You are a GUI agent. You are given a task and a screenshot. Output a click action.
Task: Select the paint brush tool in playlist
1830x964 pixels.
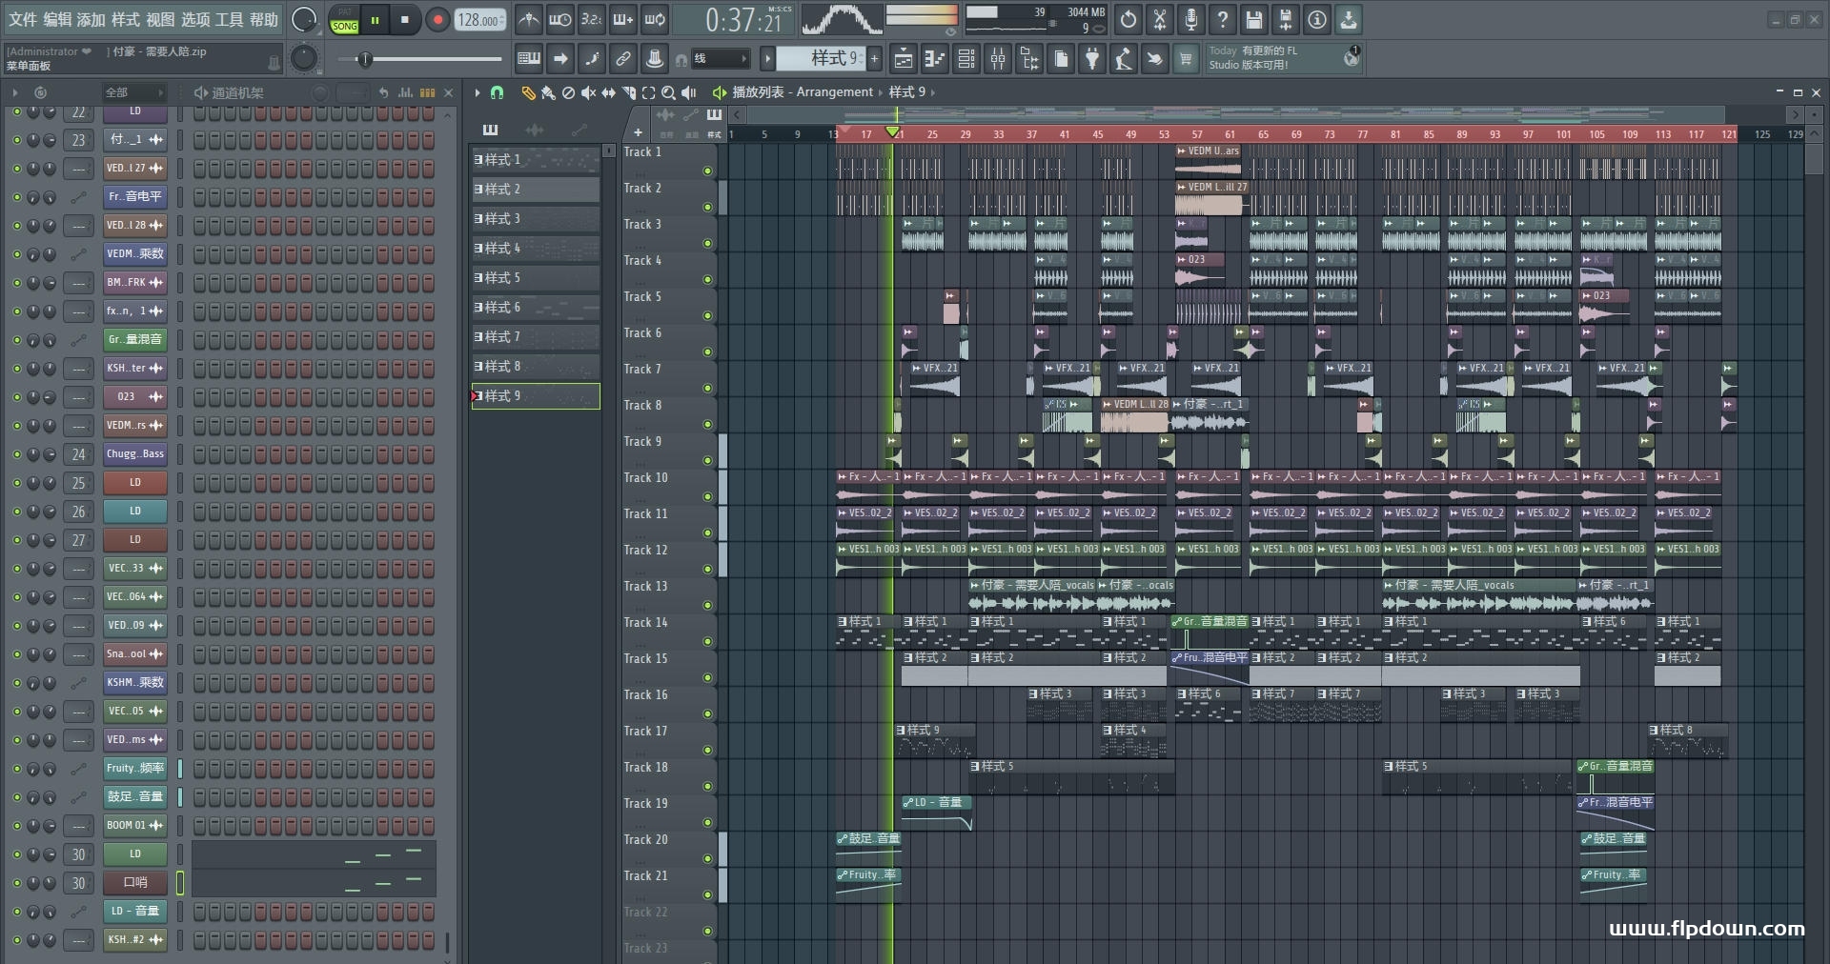tap(548, 92)
